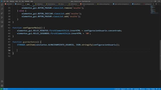Click JSON.stringify on line 48

[84, 45]
